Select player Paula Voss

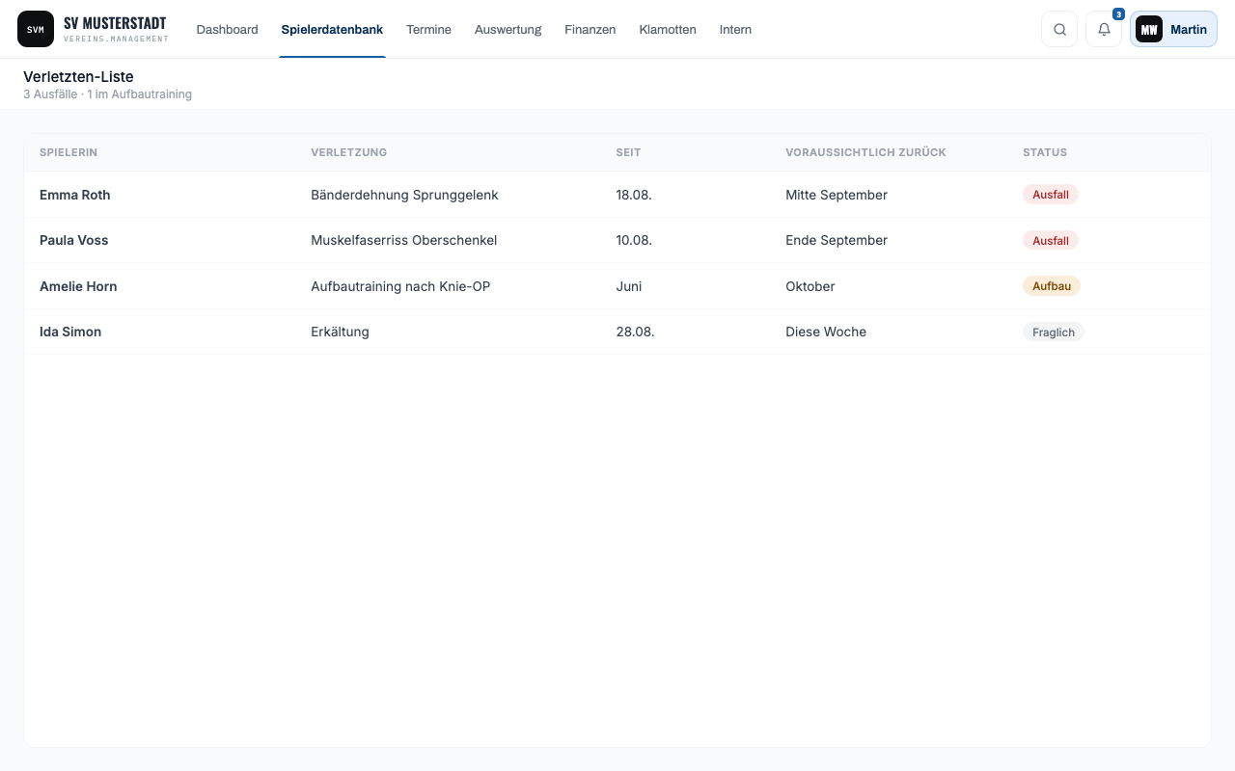(73, 240)
